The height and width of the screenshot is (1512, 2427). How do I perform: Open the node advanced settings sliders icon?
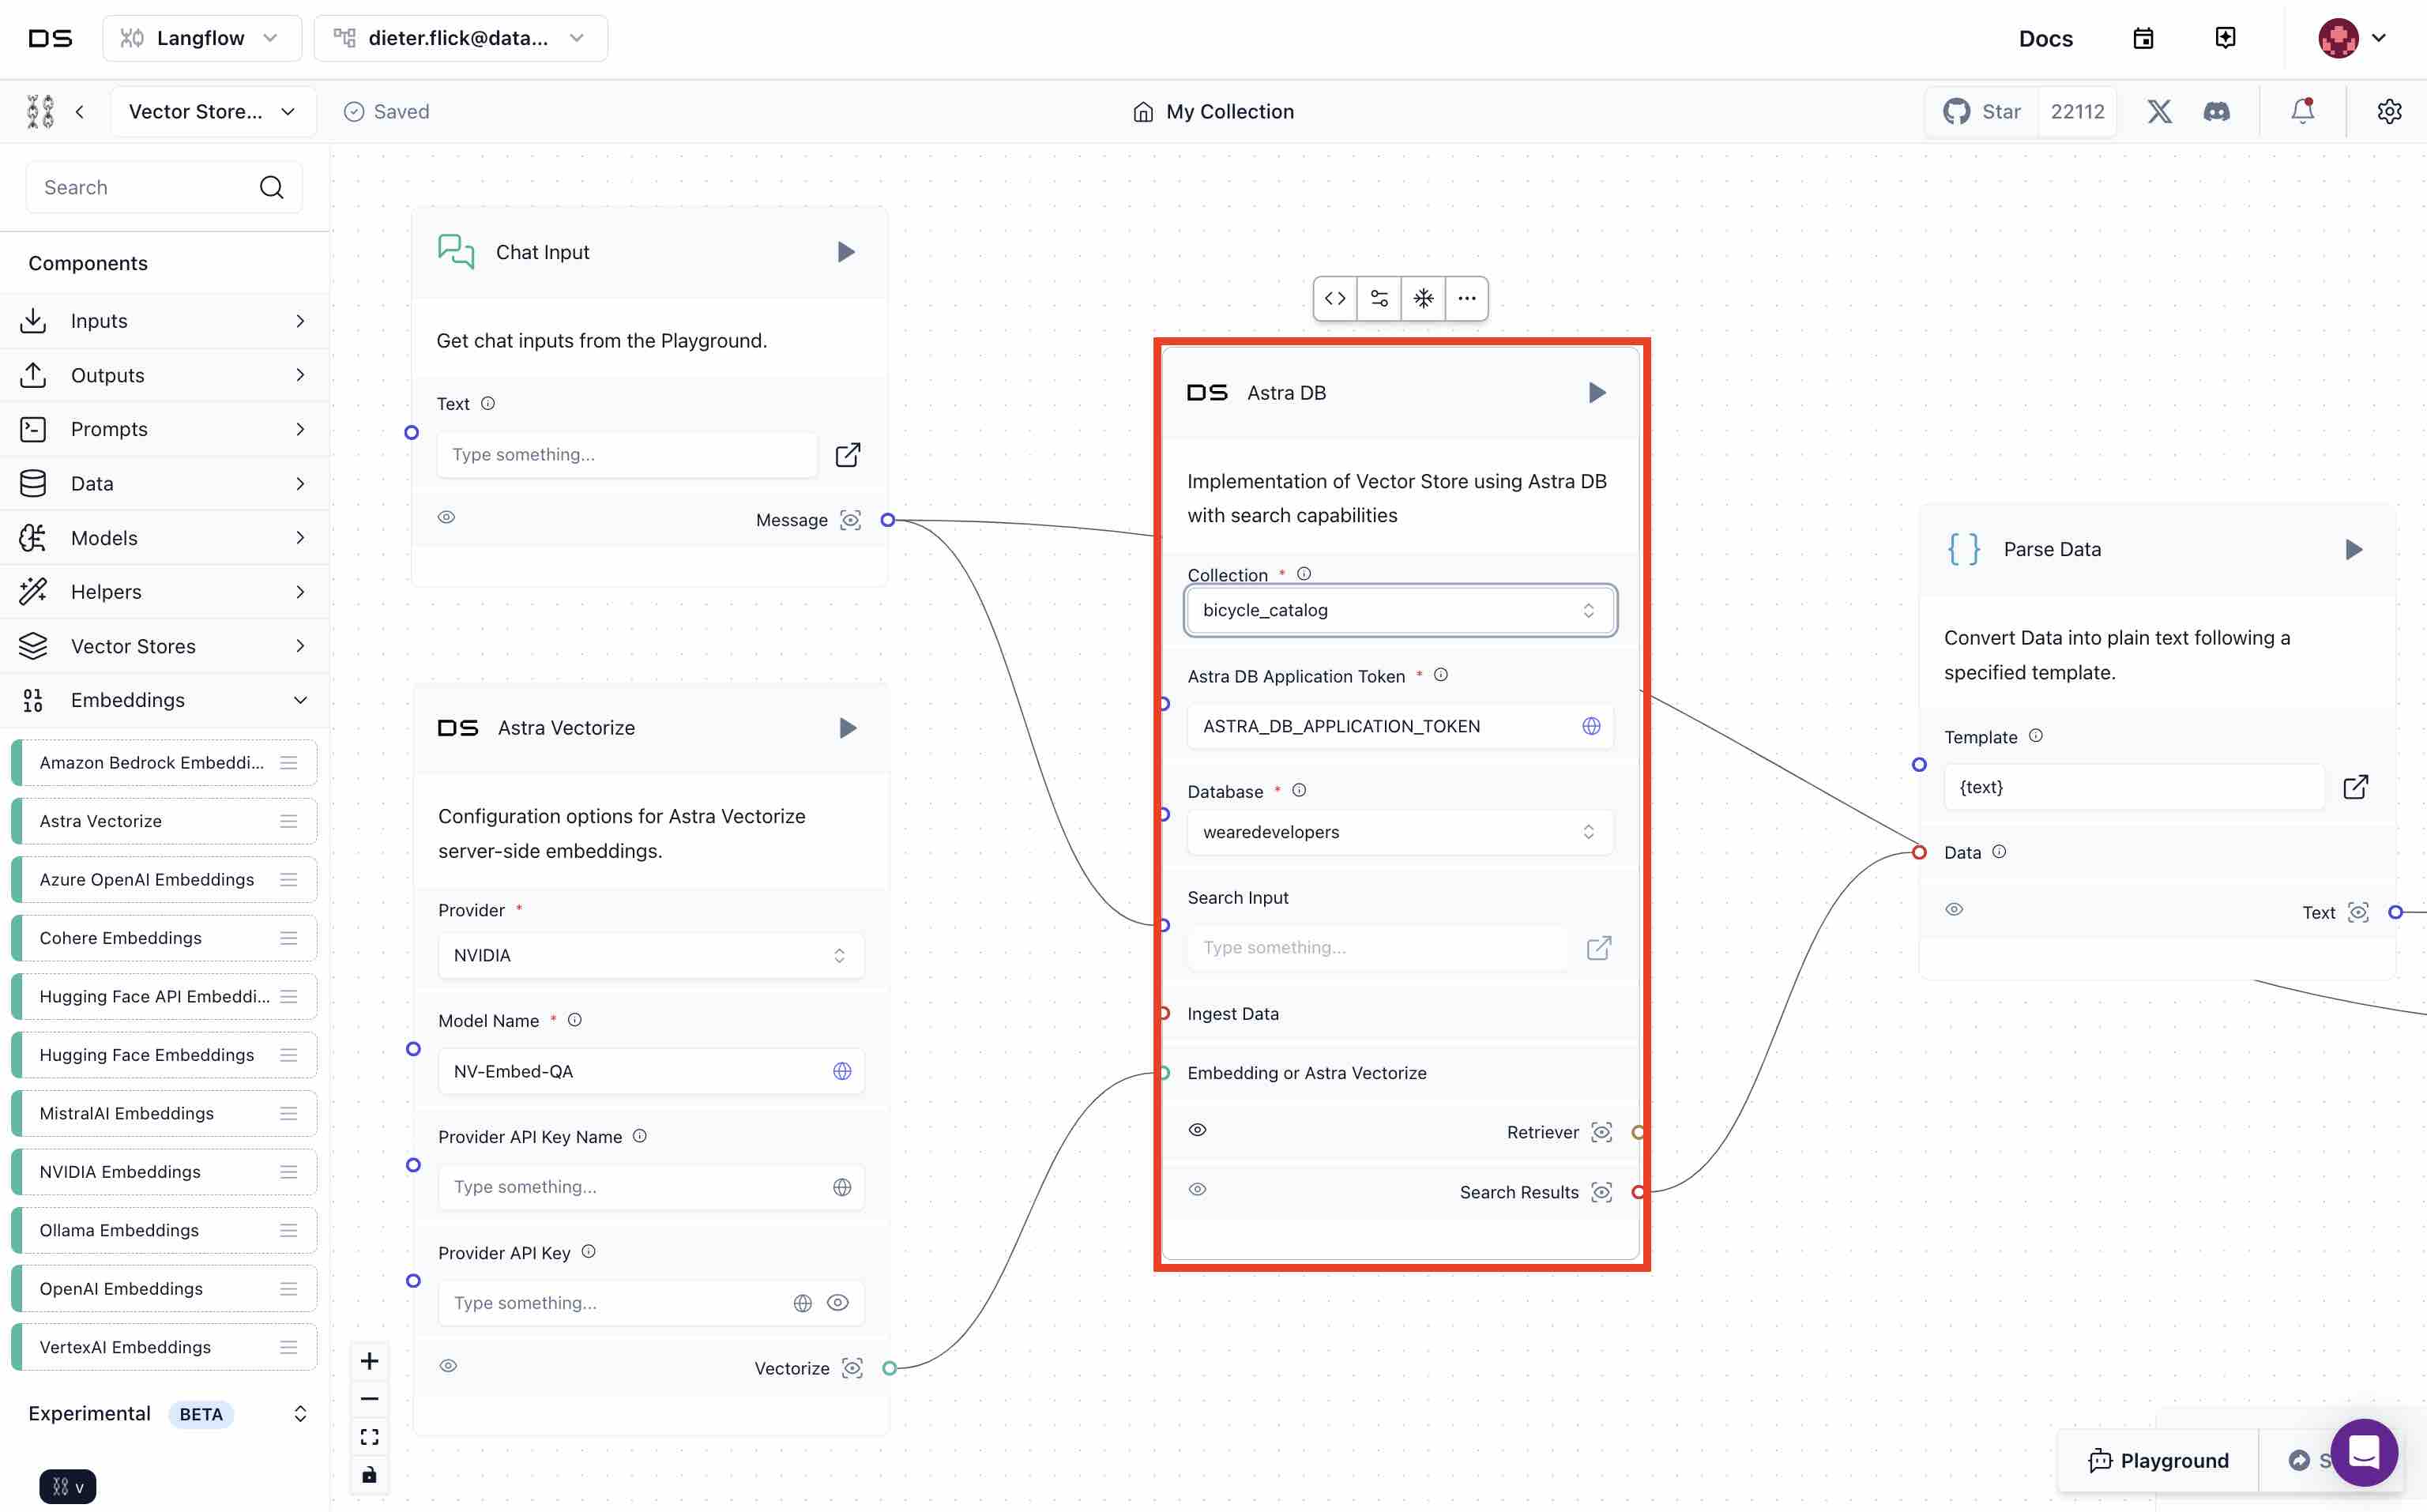(x=1379, y=298)
